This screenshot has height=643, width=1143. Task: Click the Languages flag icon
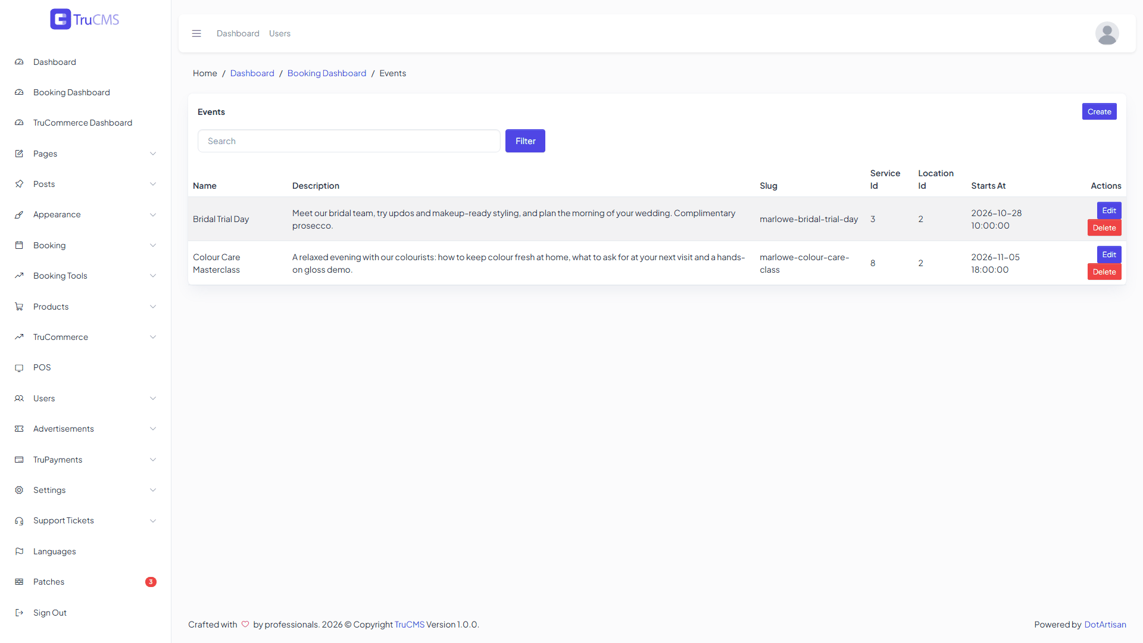19,551
